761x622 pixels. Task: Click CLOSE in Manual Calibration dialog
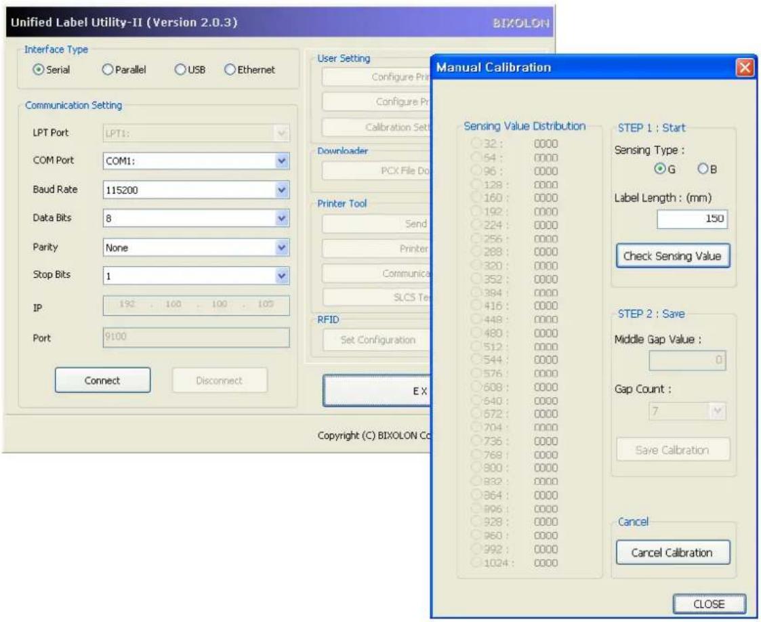(709, 604)
